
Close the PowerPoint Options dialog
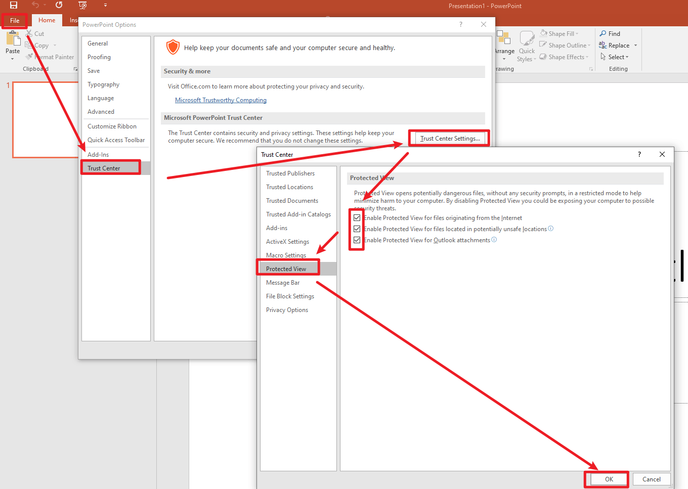[x=484, y=24]
